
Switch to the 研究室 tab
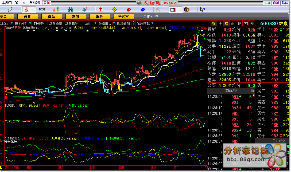(x=123, y=17)
